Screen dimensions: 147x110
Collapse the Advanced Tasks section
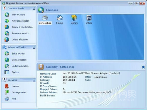click(x=34, y=47)
